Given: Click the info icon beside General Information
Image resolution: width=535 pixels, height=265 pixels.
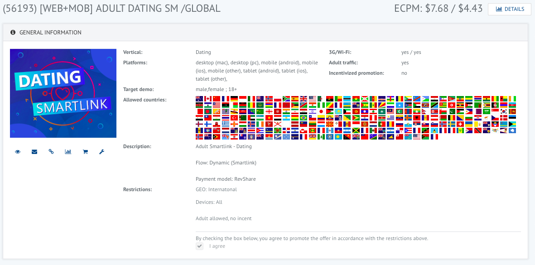Looking at the screenshot, I should pos(13,33).
